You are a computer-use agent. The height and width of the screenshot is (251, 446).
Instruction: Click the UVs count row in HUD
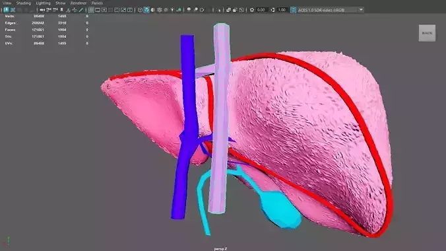click(x=46, y=44)
